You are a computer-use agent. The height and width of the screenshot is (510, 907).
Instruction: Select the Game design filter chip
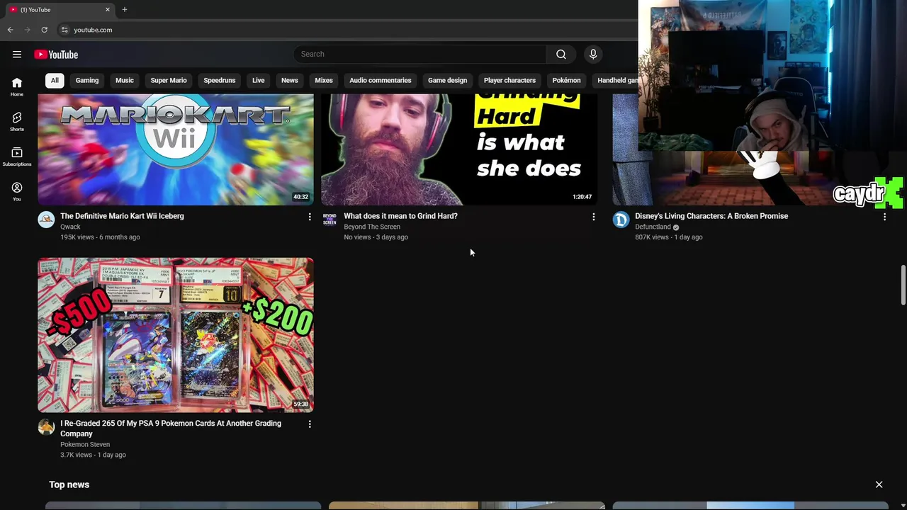point(448,80)
